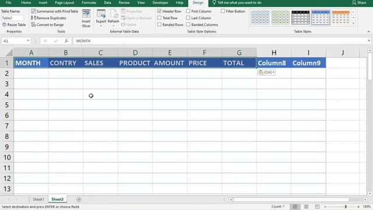Select black table style thumbnail
Image resolution: width=373 pixels, height=210 pixels.
301,17
